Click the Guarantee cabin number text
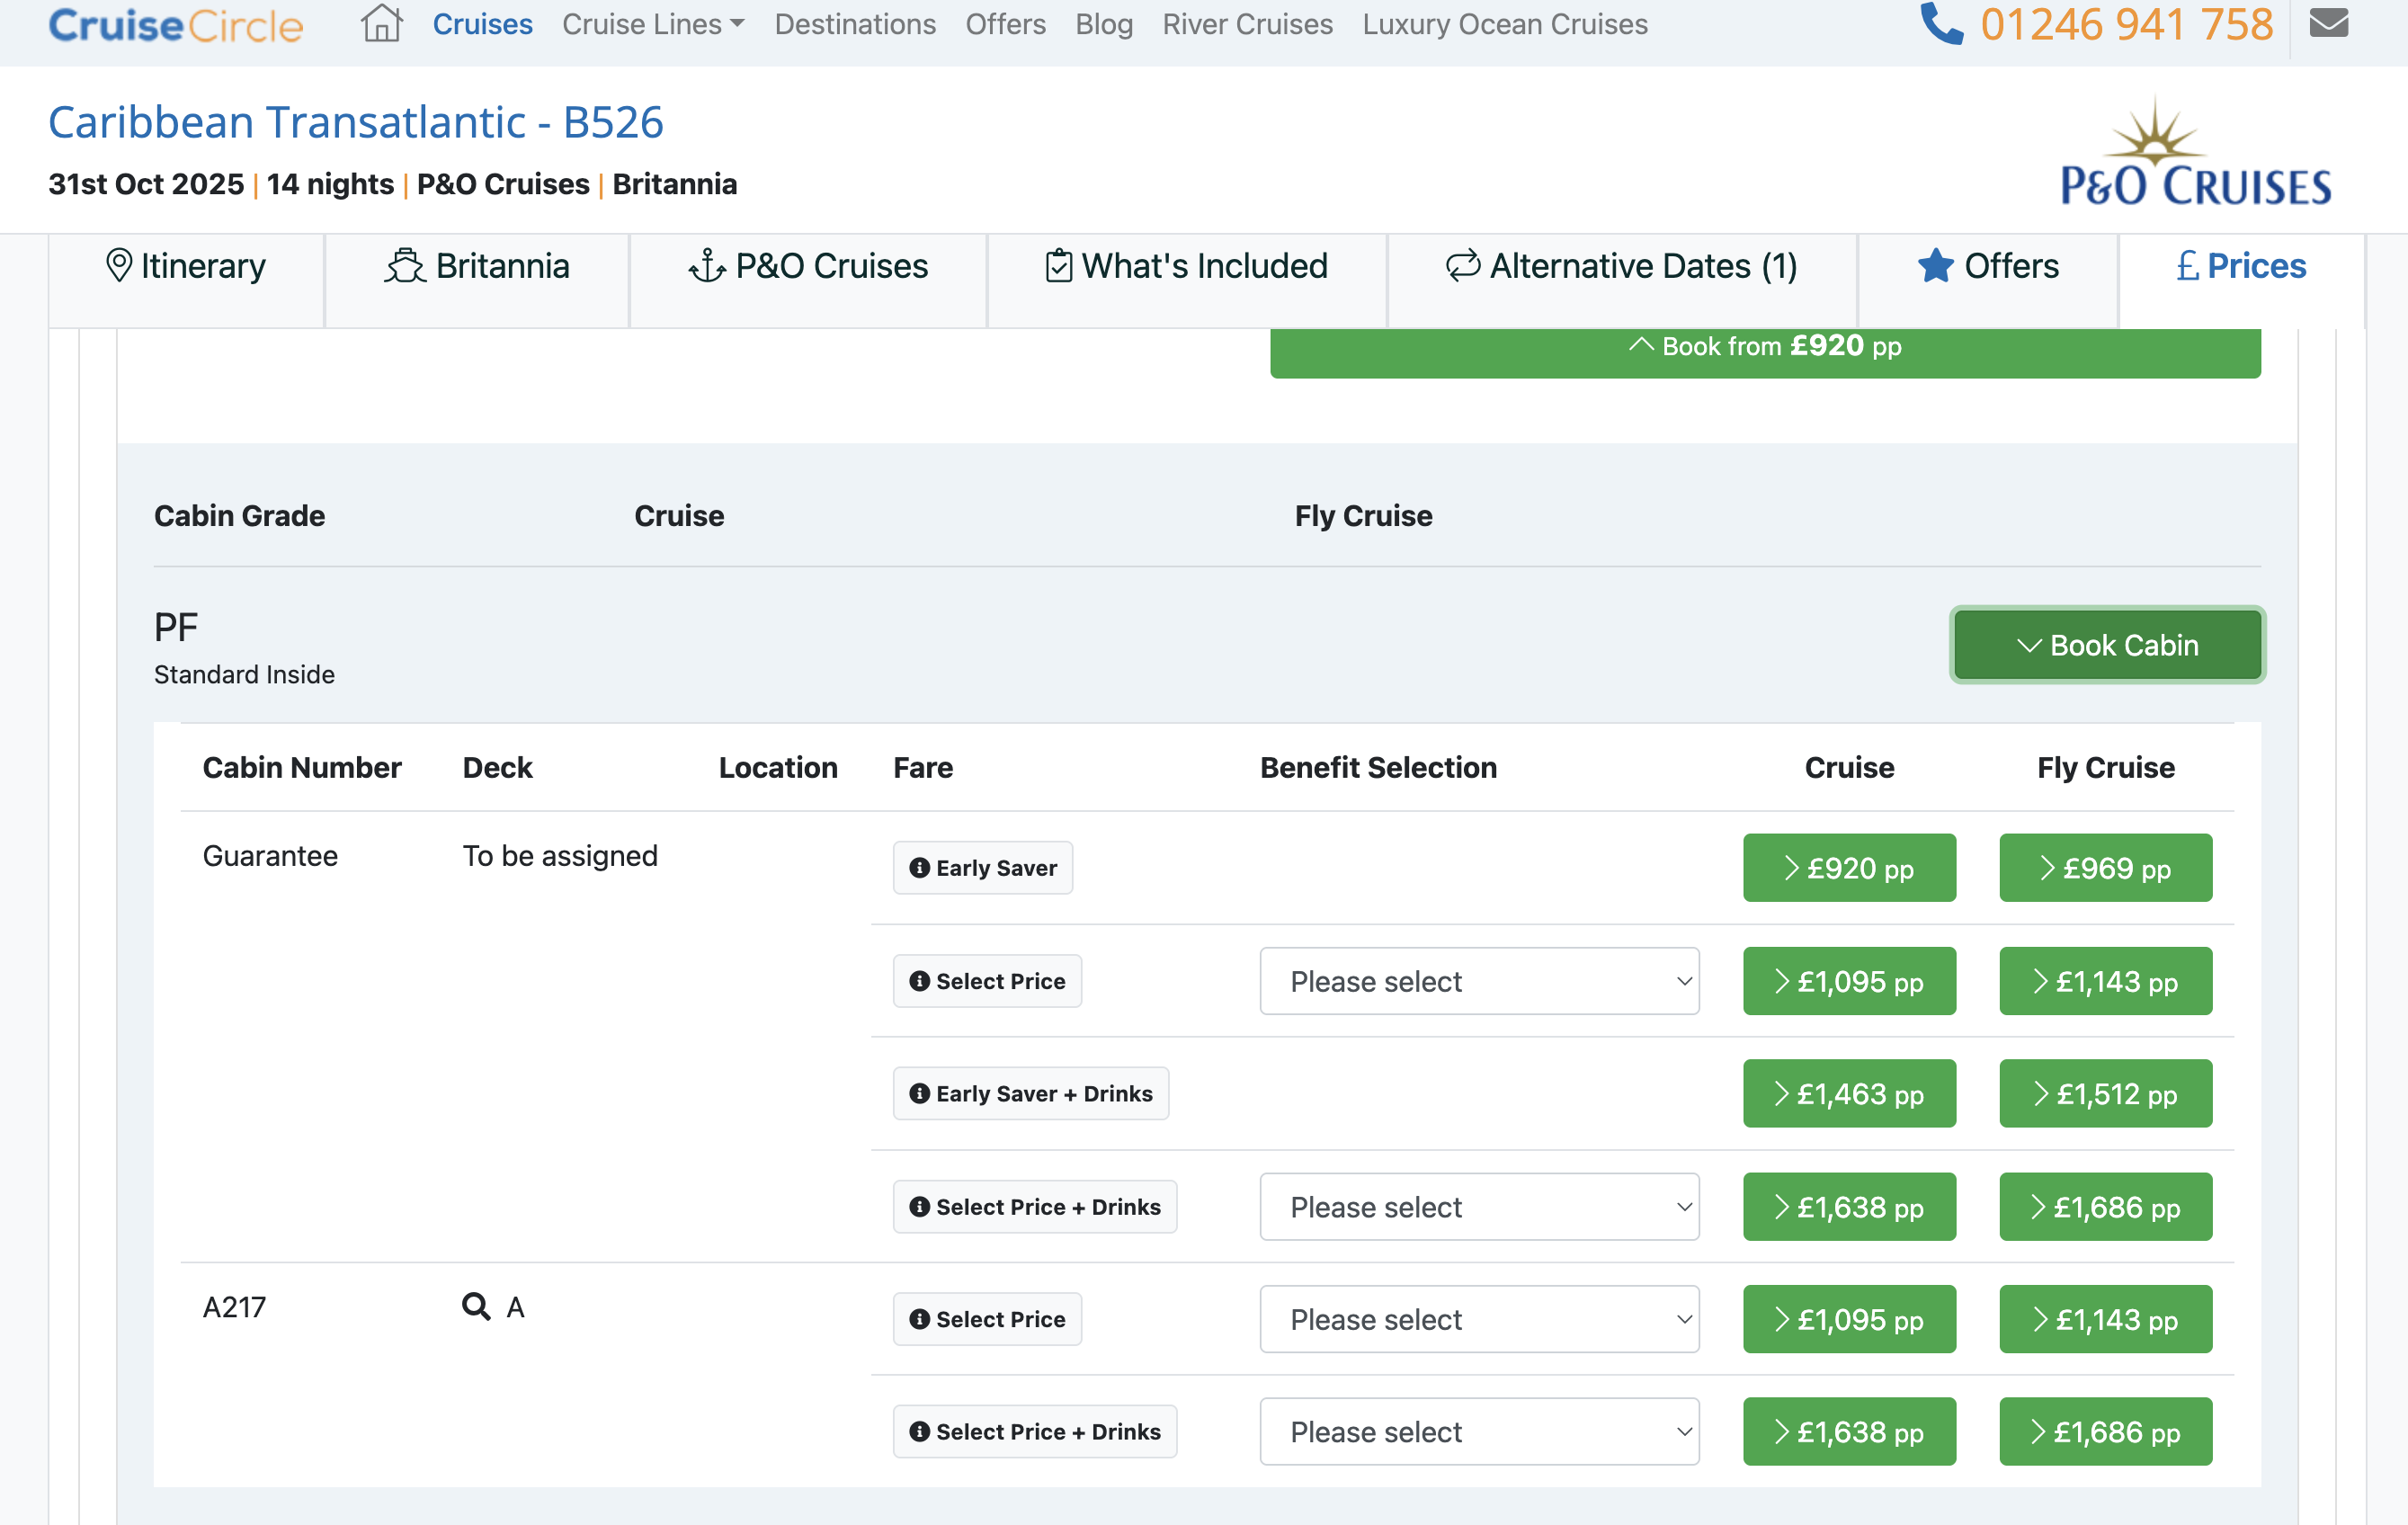Image resolution: width=2408 pixels, height=1525 pixels. pos(270,855)
